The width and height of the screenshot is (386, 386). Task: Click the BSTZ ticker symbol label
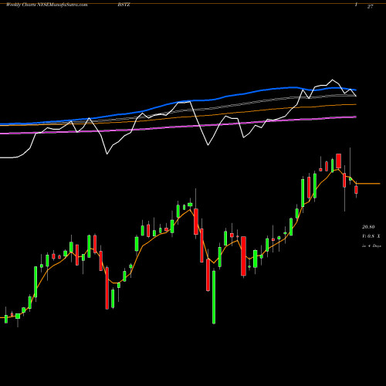click(x=124, y=5)
